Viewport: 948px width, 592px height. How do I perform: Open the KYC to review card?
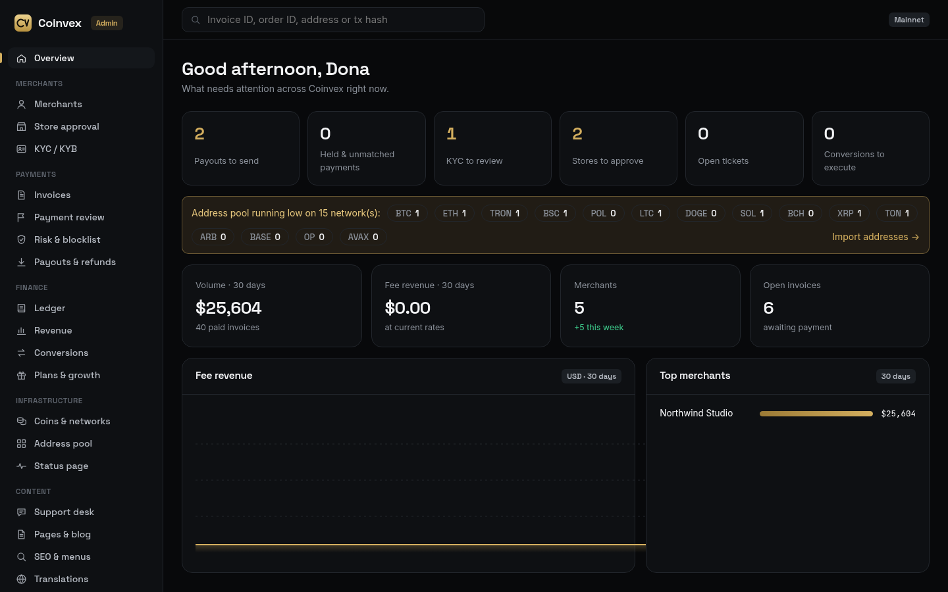[492, 148]
